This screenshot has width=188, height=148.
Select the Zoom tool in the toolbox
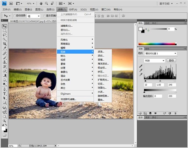pos(5,121)
